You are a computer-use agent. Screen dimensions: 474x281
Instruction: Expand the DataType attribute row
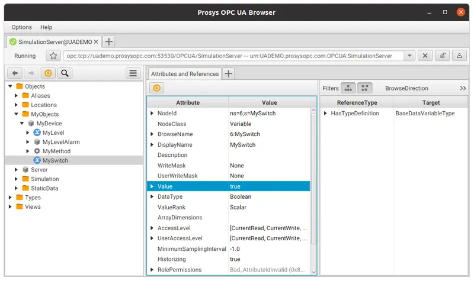[x=152, y=196]
